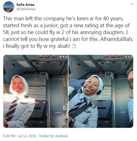This screenshot has width=137, height=141.
Task: Open the Twitter for Android source link
Action: coord(53,136)
